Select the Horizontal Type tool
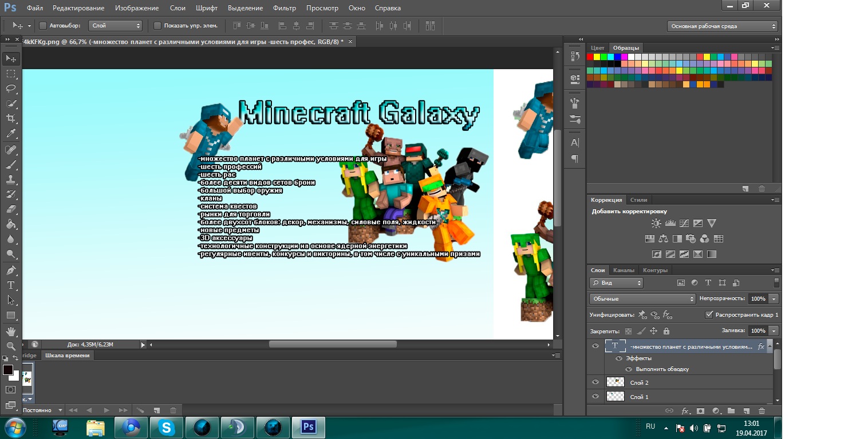 click(x=11, y=285)
